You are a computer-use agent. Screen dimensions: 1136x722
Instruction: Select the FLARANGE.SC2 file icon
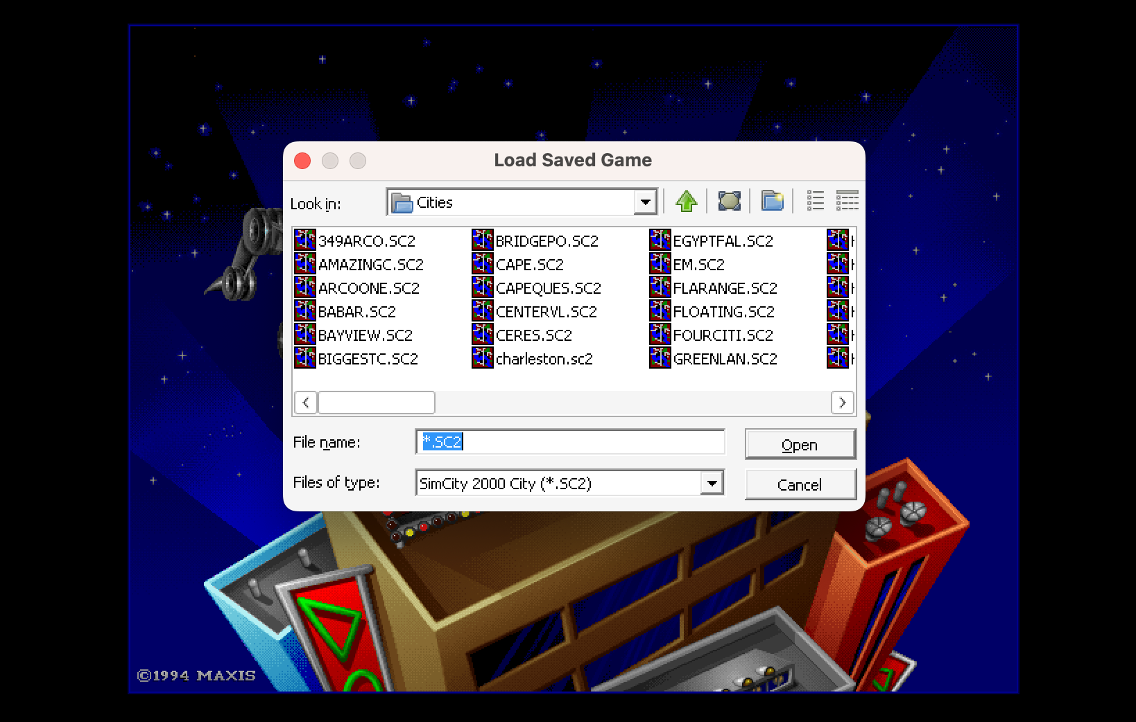tap(660, 288)
